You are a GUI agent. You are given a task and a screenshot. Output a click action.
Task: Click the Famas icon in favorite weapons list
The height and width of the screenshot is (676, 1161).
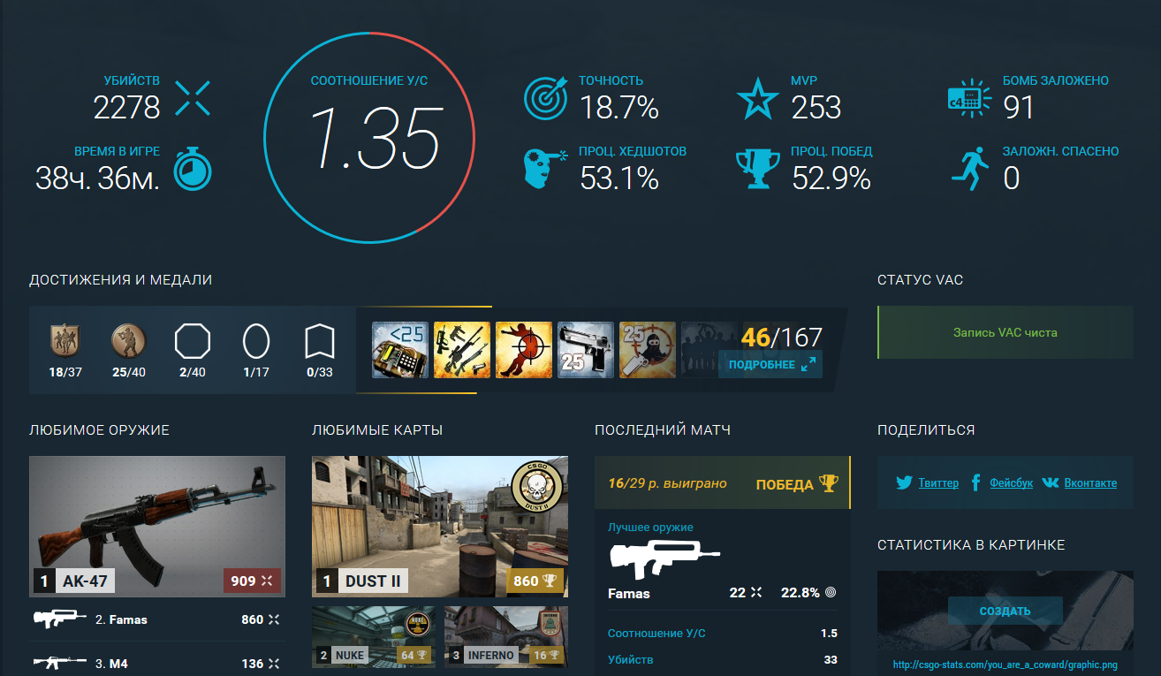59,619
